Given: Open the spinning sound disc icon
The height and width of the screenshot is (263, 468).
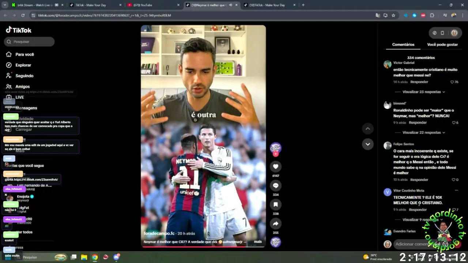Looking at the screenshot, I should point(276,242).
